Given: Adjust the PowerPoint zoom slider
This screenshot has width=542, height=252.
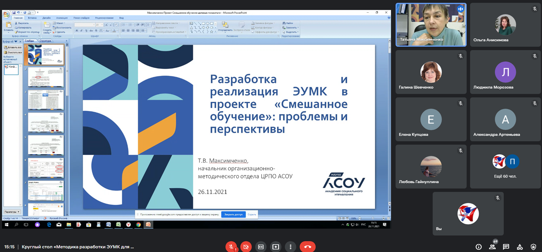Looking at the screenshot, I should tap(373, 219).
